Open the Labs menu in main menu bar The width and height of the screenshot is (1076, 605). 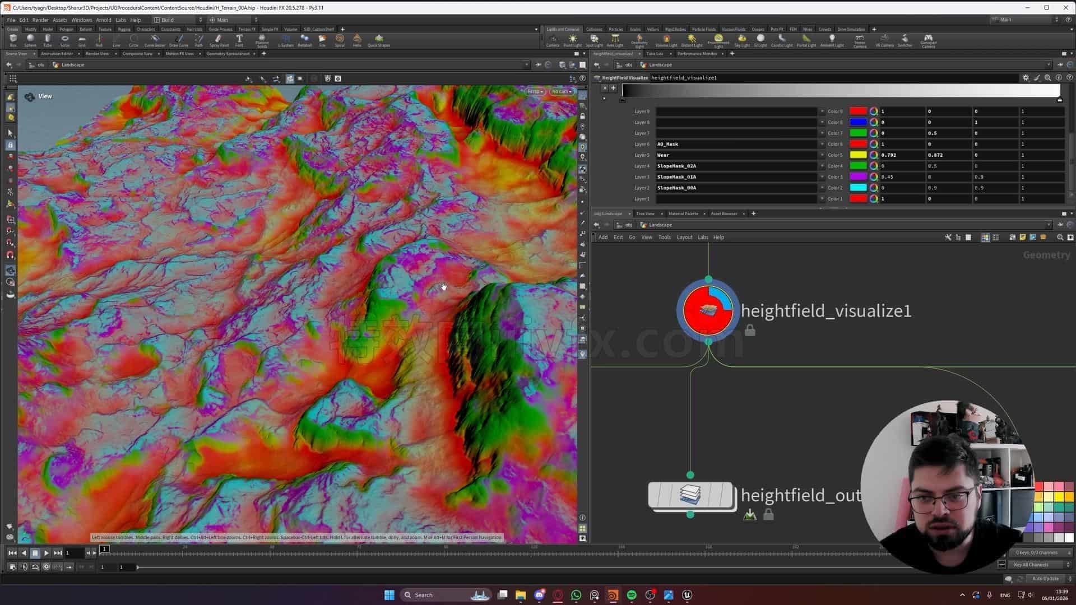(120, 20)
